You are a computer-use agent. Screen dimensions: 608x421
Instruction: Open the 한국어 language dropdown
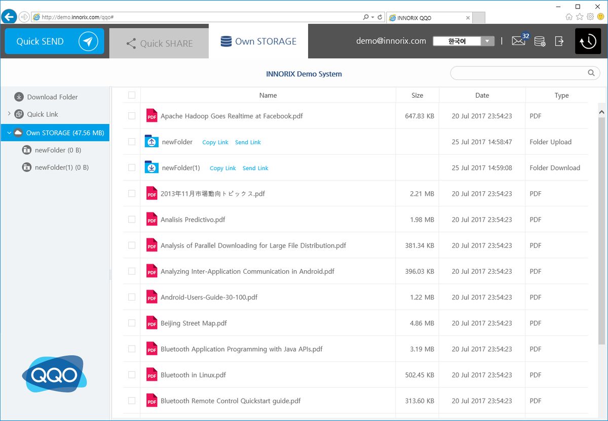pos(487,41)
